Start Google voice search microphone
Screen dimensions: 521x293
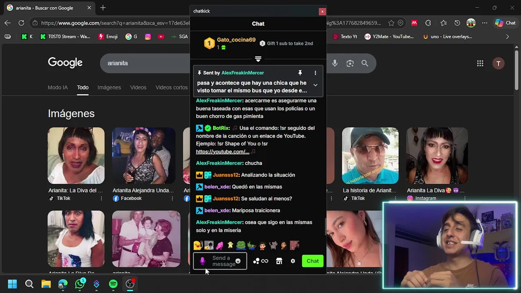click(x=335, y=63)
